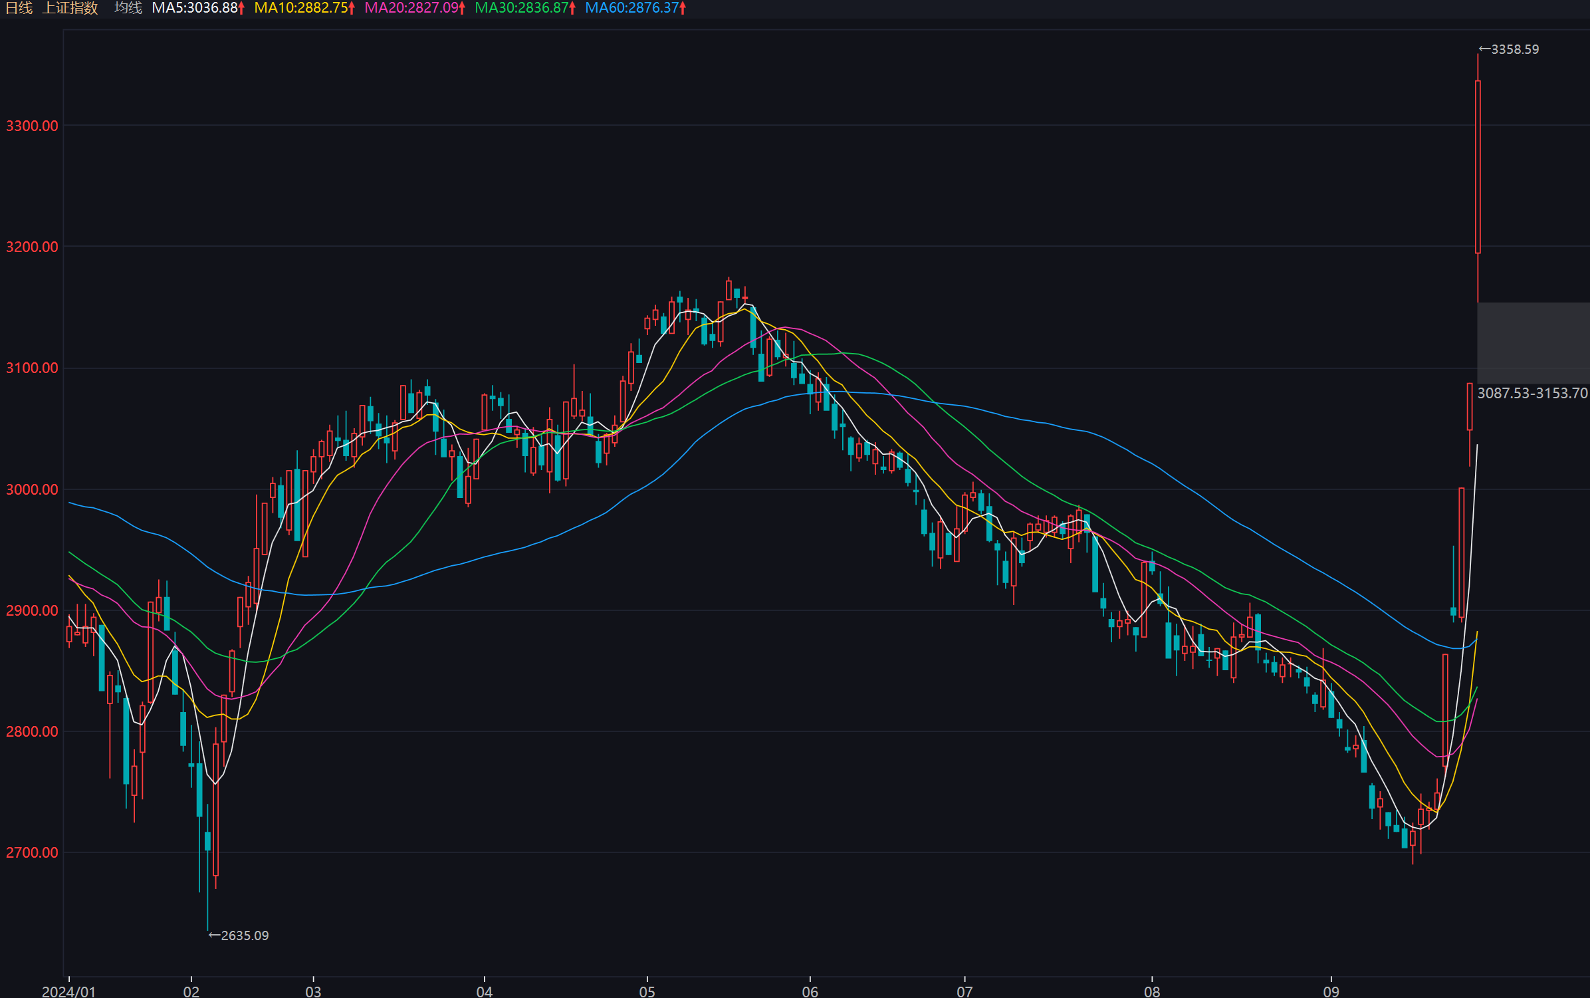Select the MA30:2836.87 indicator label
1590x998 pixels.
pyautogui.click(x=522, y=8)
